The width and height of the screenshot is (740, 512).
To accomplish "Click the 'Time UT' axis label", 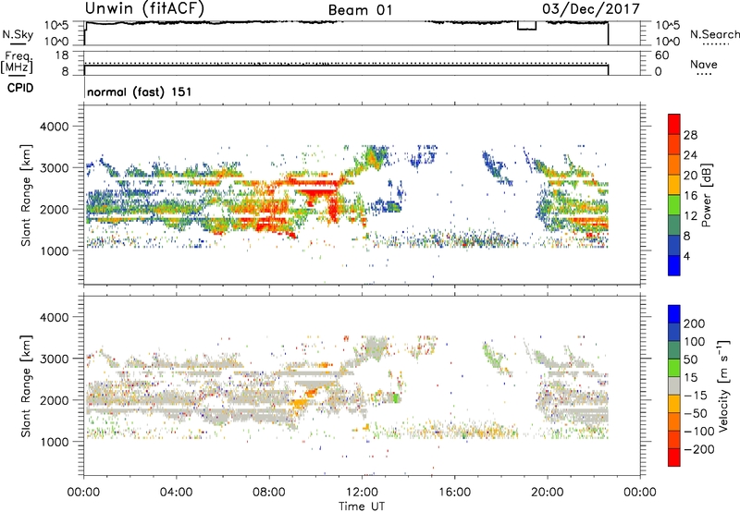I will click(x=362, y=506).
